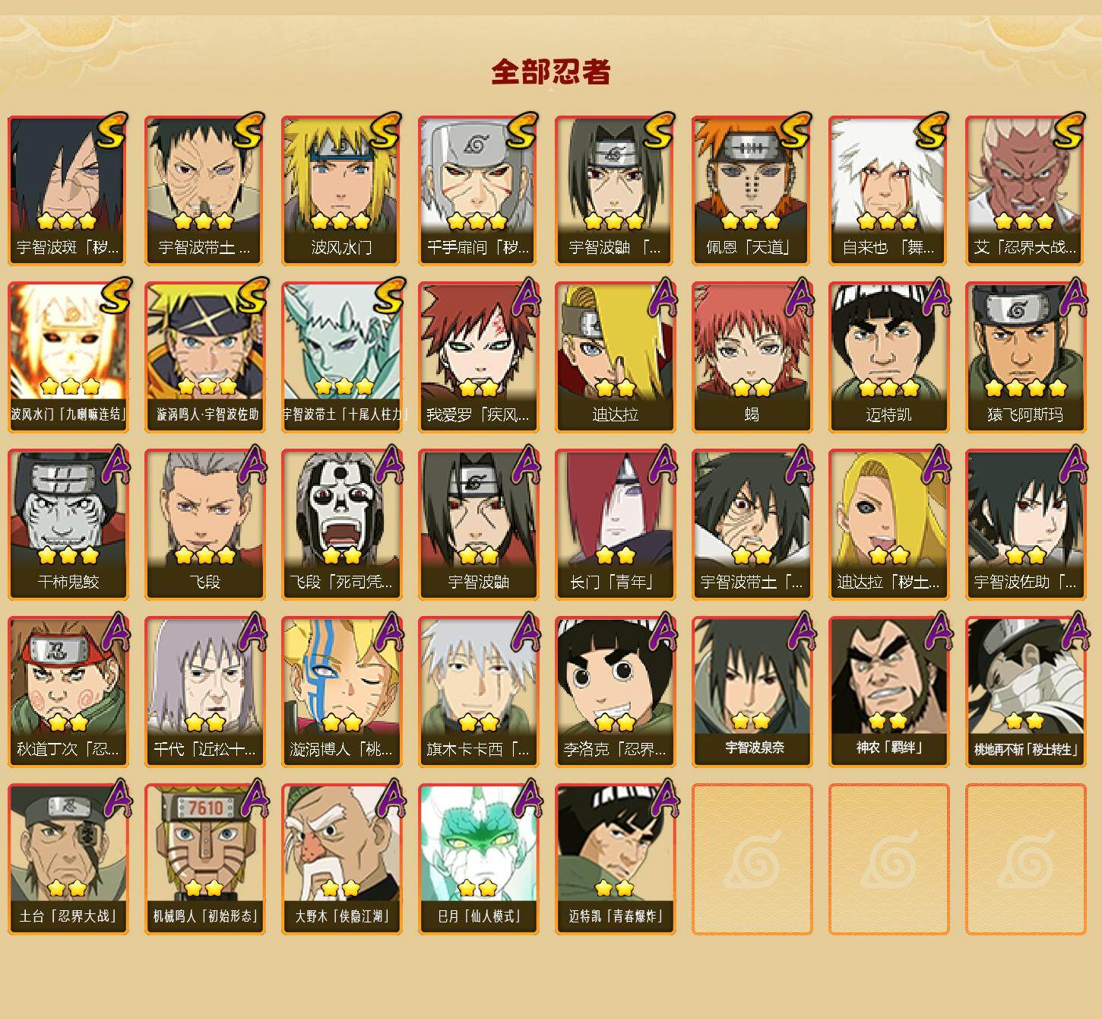Select the 机械鸣人「初始形态」 card
The height and width of the screenshot is (1019, 1102).
[204, 859]
